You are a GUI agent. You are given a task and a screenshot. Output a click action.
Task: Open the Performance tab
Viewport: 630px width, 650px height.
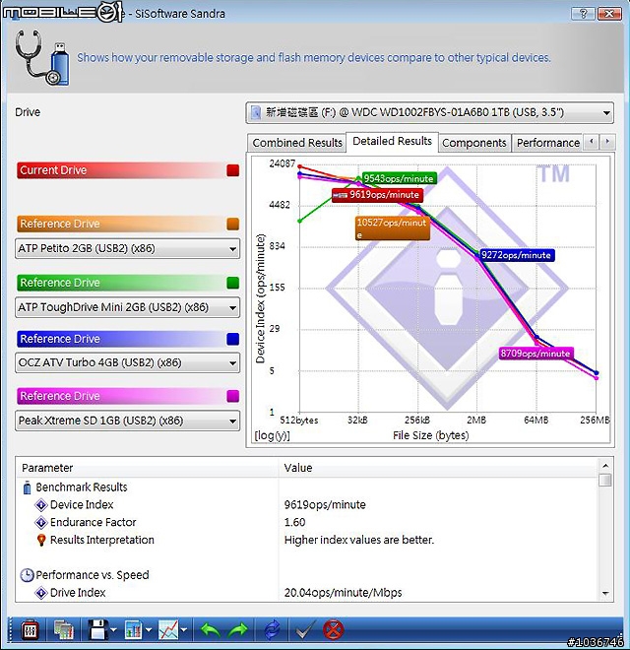547,143
